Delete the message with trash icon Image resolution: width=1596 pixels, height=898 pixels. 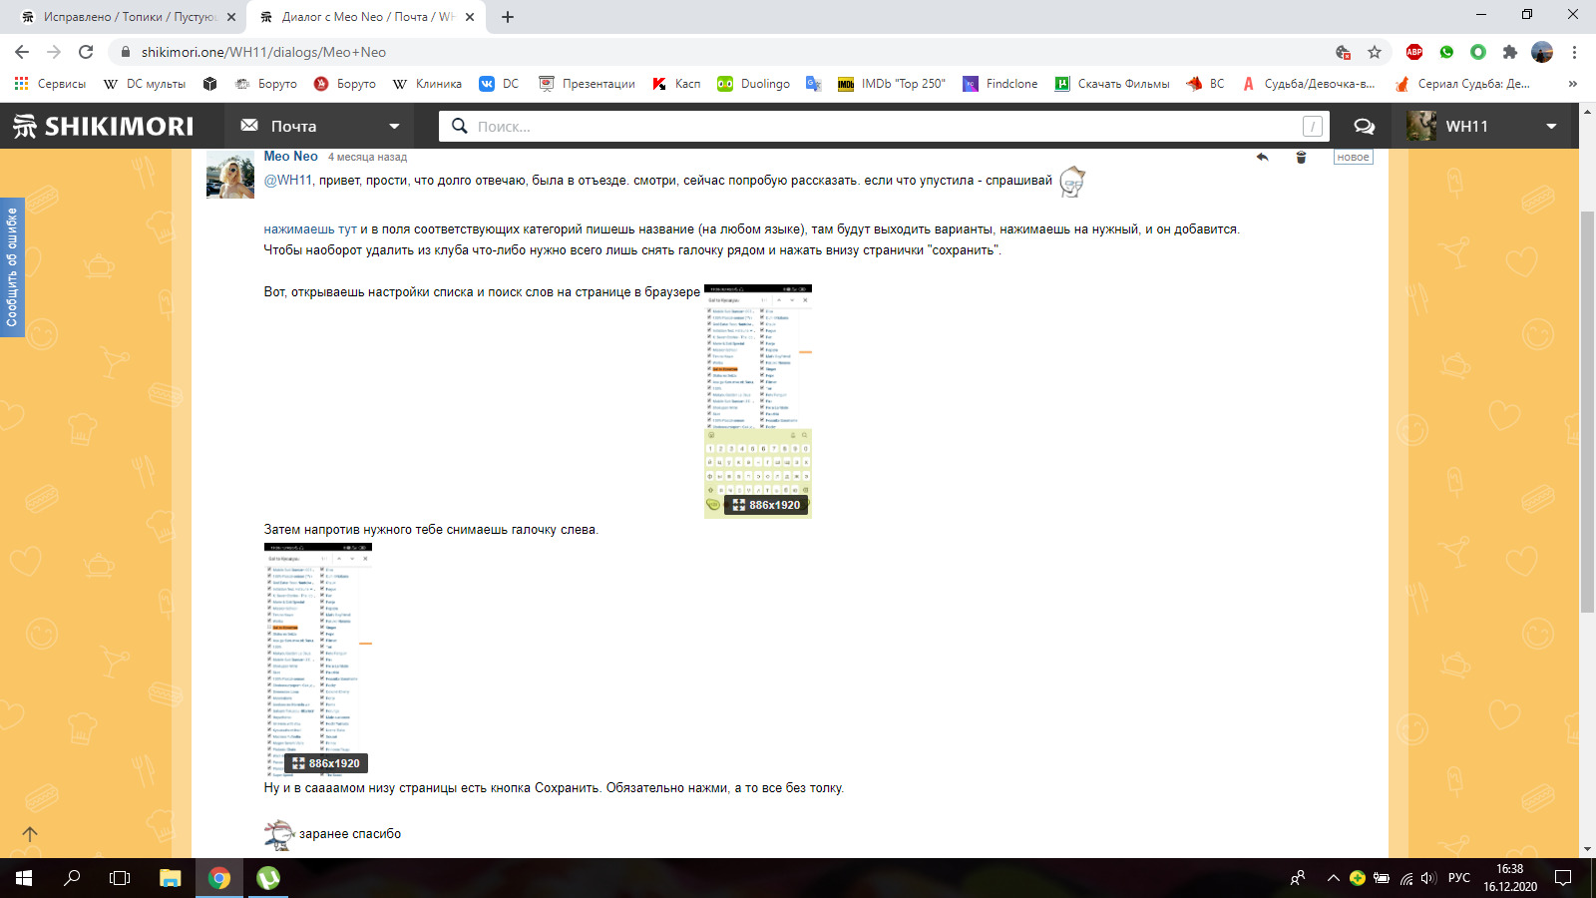coord(1301,157)
